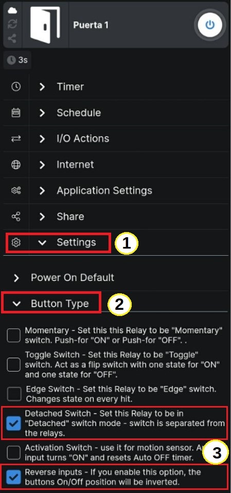This screenshot has width=231, height=493.
Task: Expand the Timer section
Action: (x=116, y=87)
